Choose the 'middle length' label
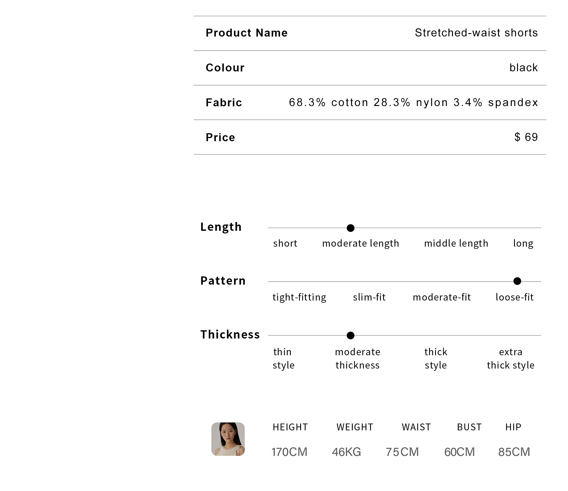The image size is (568, 491). pyautogui.click(x=456, y=244)
